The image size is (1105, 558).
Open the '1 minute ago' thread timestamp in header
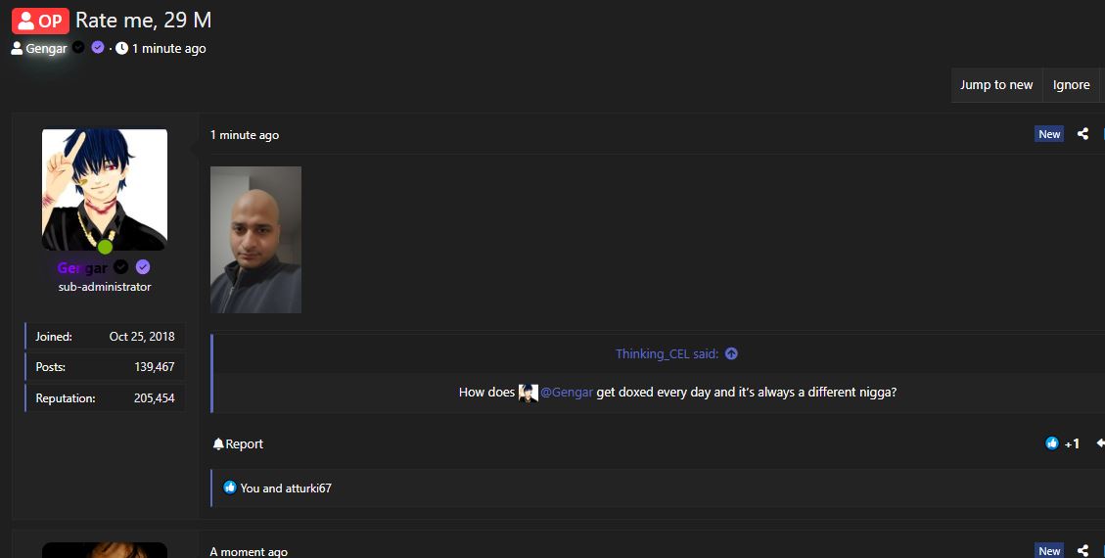pos(169,49)
